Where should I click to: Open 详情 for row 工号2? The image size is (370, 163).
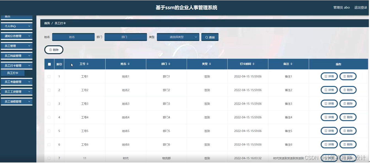tap(329, 90)
